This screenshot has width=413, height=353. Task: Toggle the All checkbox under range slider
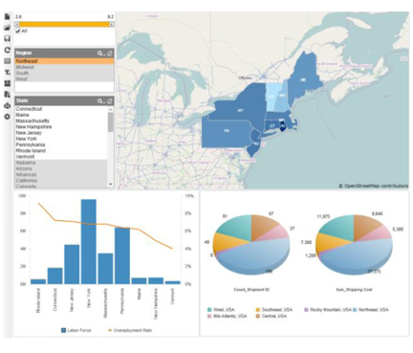pyautogui.click(x=18, y=31)
